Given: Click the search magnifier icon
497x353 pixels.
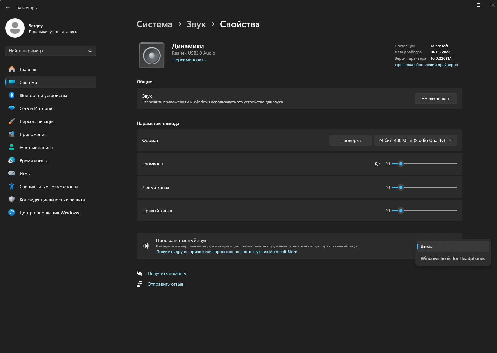Looking at the screenshot, I should (90, 51).
